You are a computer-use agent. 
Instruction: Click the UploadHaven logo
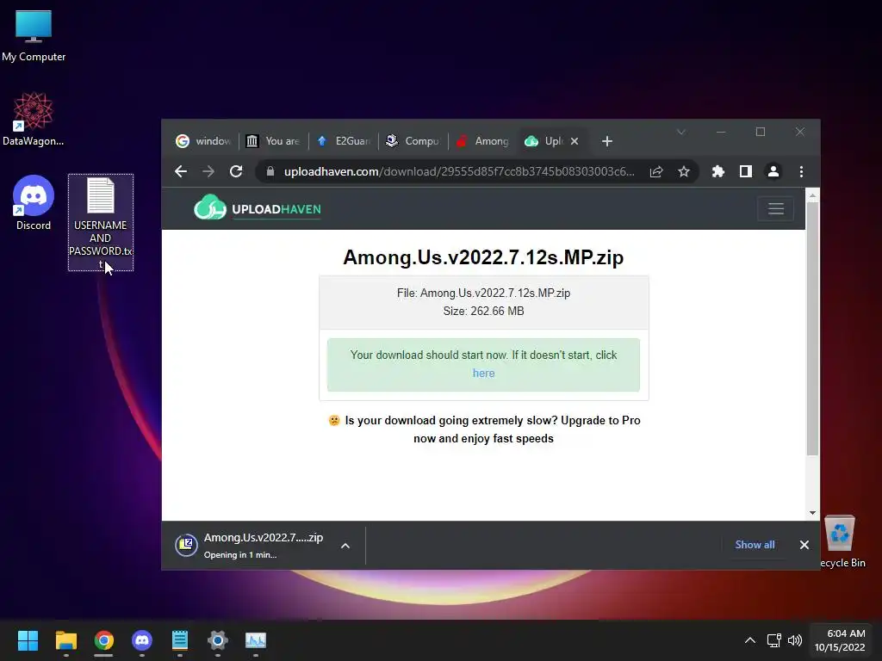258,208
